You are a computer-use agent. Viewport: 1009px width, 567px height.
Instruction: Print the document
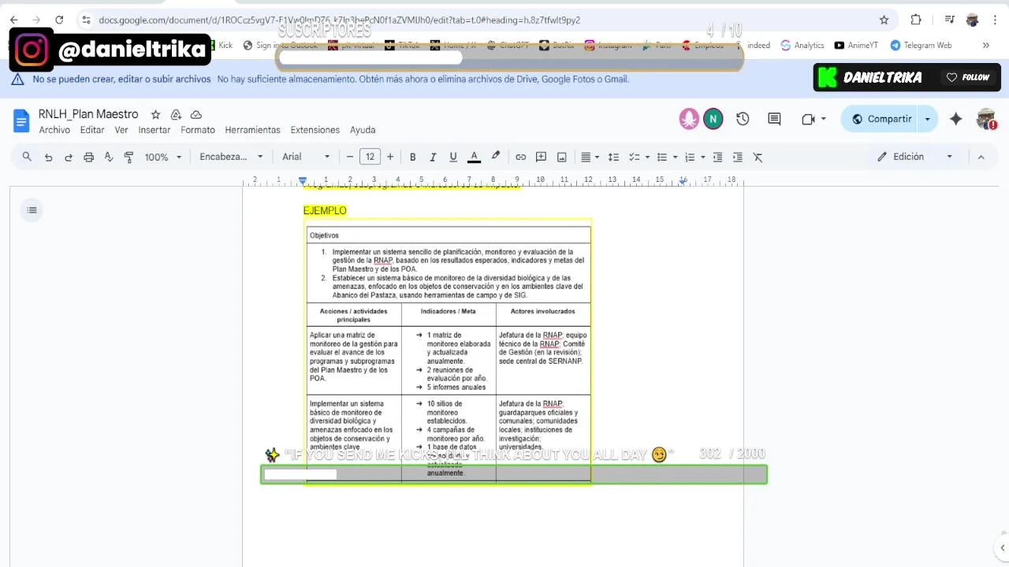tap(89, 157)
